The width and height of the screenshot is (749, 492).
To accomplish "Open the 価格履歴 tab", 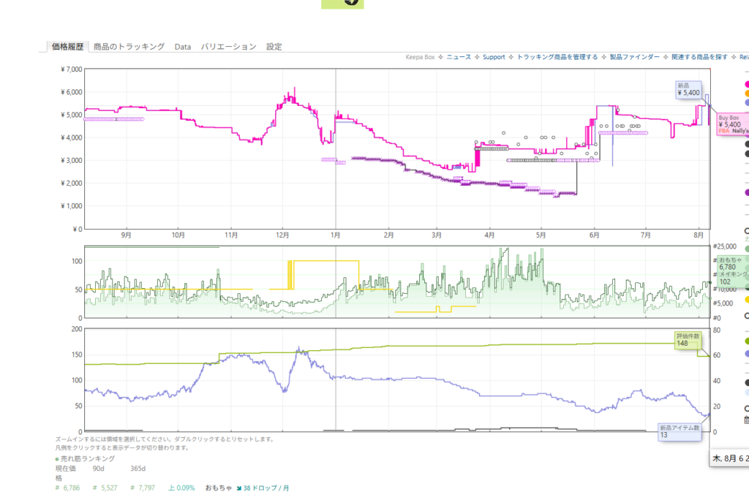I will point(67,47).
